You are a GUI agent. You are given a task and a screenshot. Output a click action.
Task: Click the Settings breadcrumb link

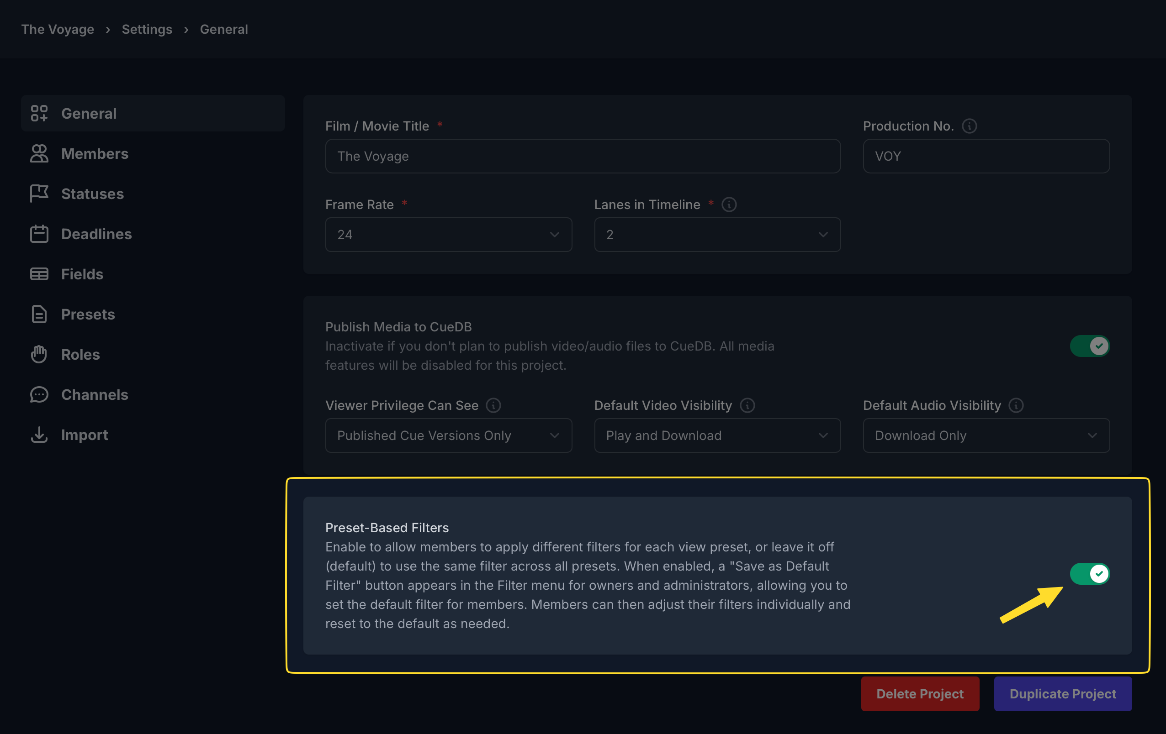(147, 30)
